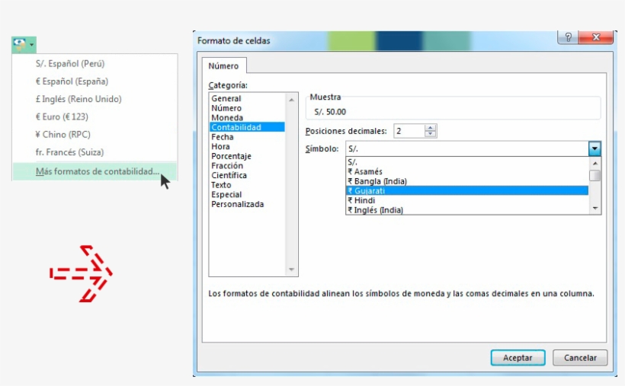Choose ₹ Gujarati symbol

(467, 191)
